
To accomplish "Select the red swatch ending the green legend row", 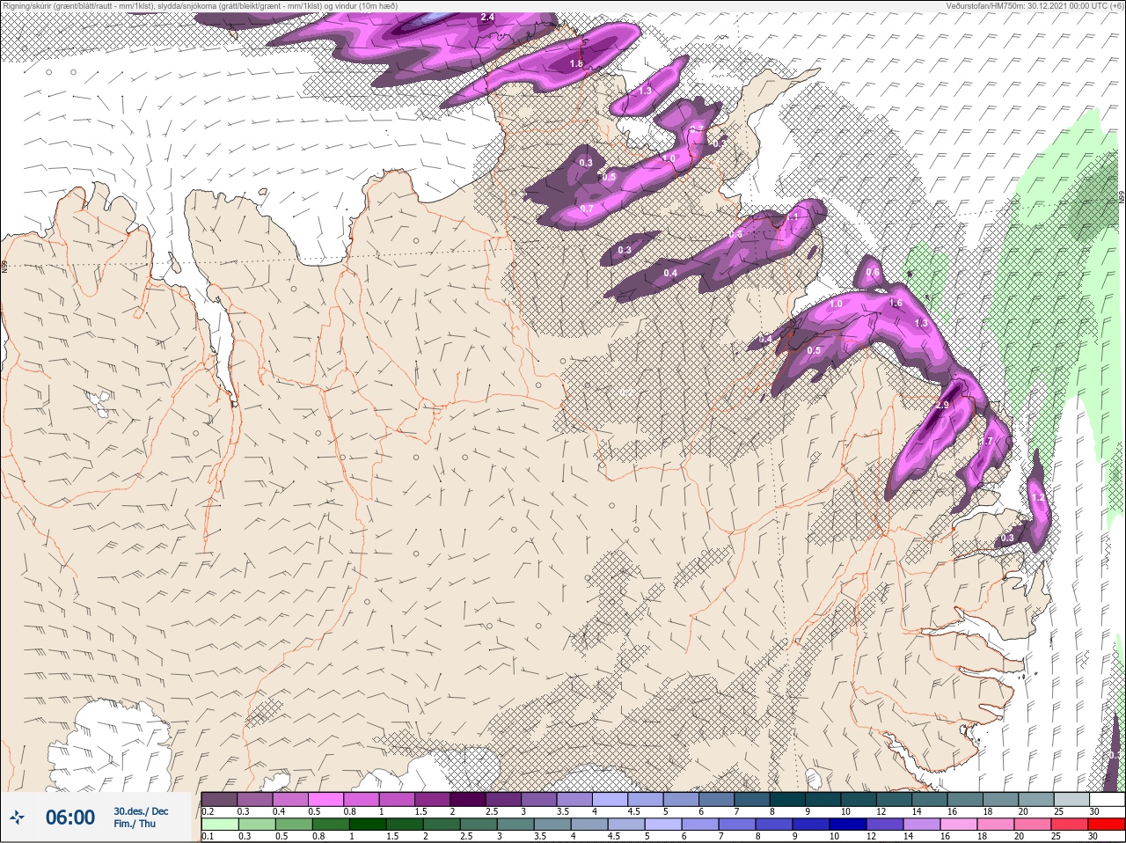I will coord(1107,825).
